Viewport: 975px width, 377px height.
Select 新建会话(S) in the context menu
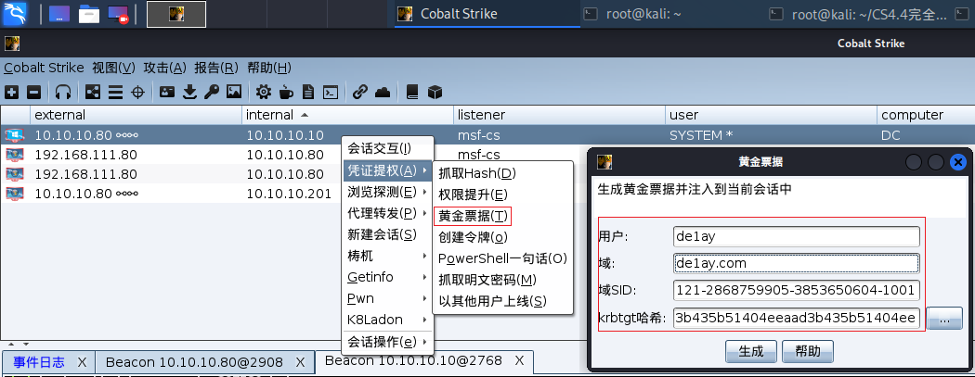click(387, 234)
